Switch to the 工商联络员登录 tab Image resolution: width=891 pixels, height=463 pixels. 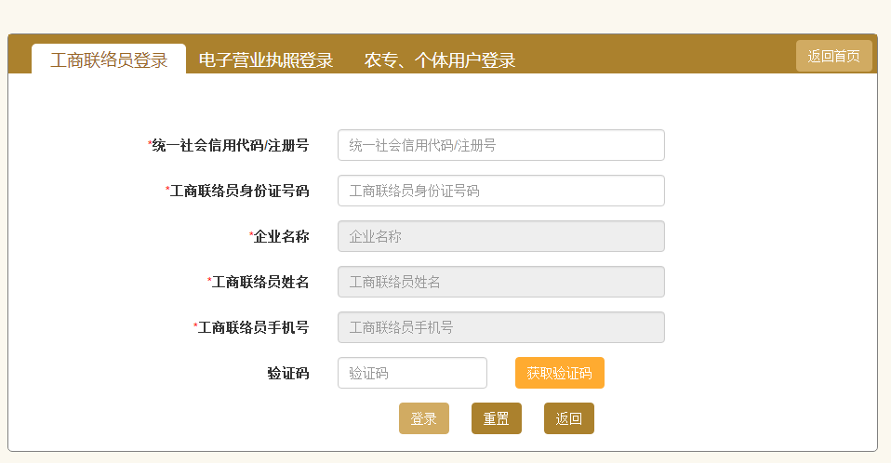[x=109, y=60]
